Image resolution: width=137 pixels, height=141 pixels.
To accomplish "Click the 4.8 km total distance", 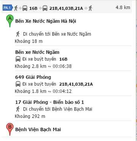I will point(123,8).
